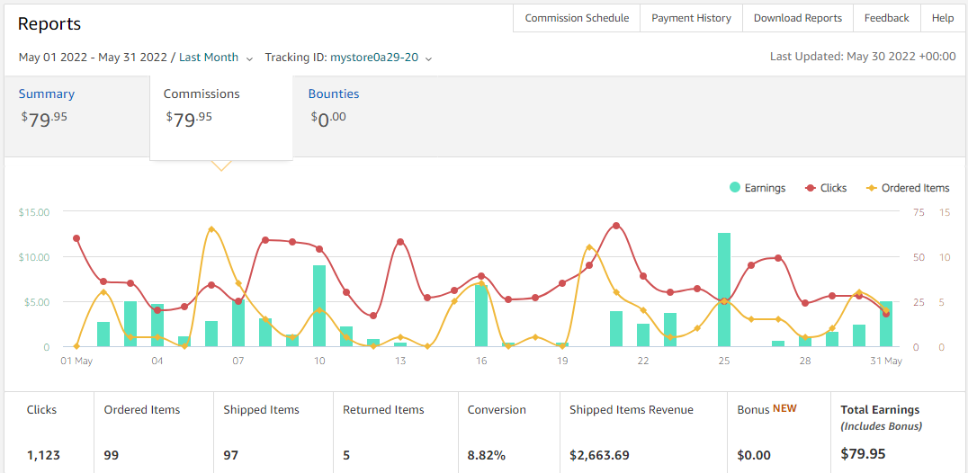The height and width of the screenshot is (473, 968).
Task: Select the Commissions tab
Action: pyautogui.click(x=221, y=117)
